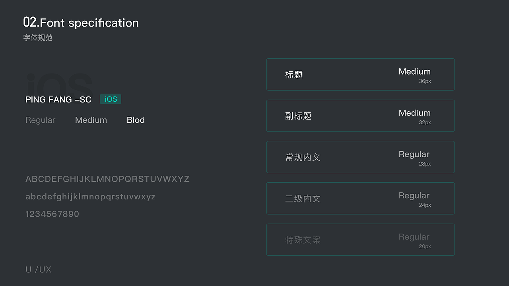Click the uppercase alphabet sample line

click(107, 179)
